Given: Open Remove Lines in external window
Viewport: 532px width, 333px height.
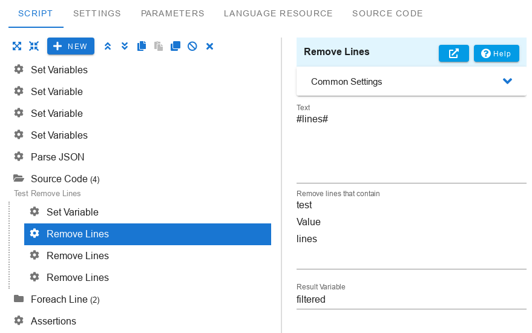Looking at the screenshot, I should (x=454, y=53).
